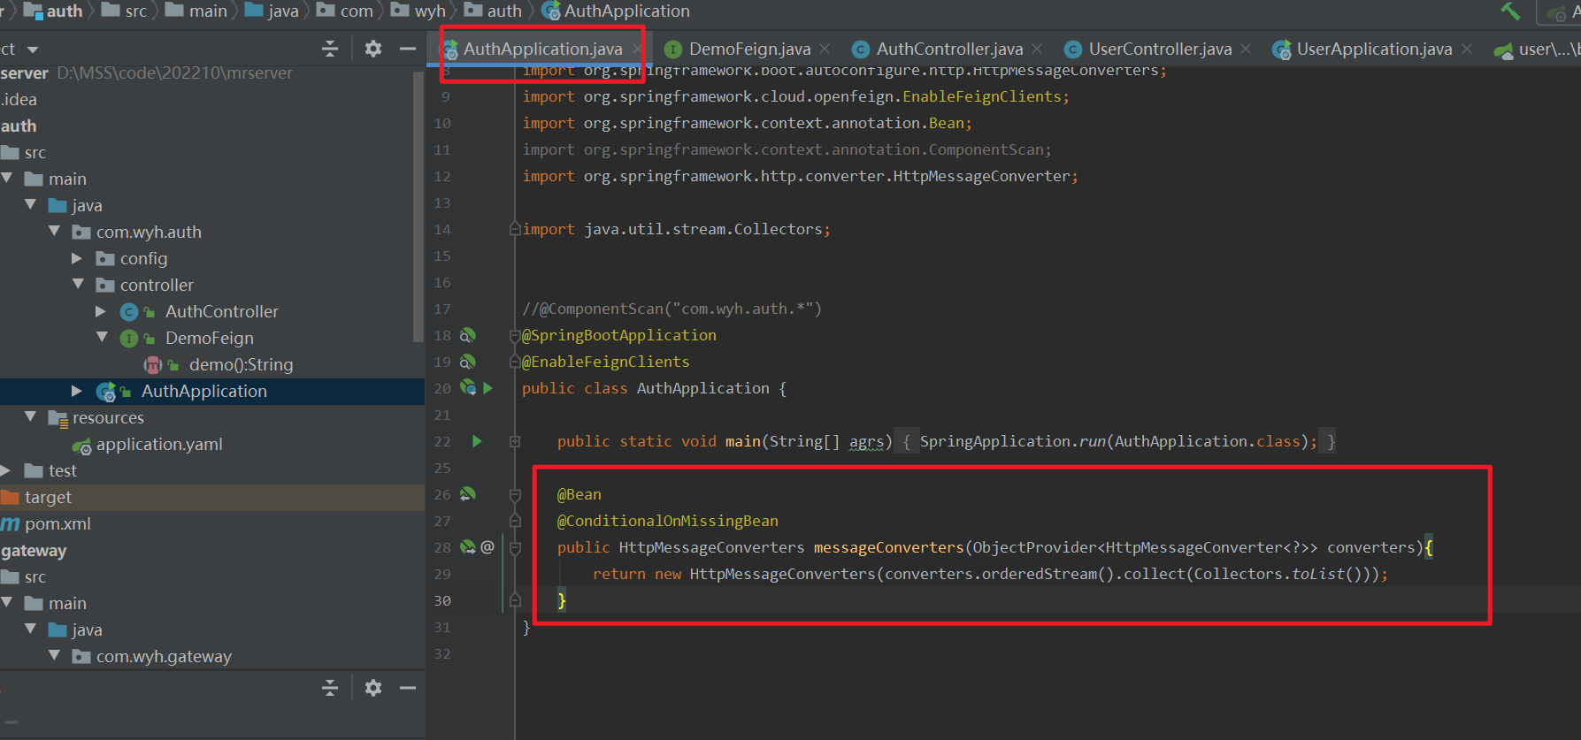Click the com breadcrumb in navigation bar
Viewport: 1581px width, 740px height.
(x=345, y=11)
